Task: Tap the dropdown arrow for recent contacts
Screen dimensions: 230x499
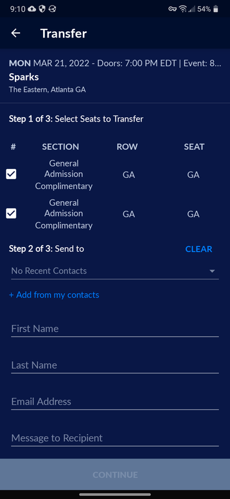Action: (x=212, y=271)
